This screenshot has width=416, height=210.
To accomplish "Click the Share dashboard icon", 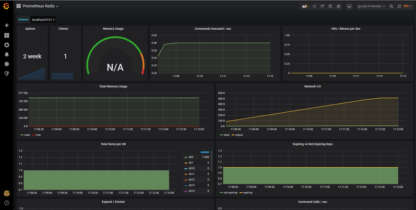I will [x=322, y=6].
